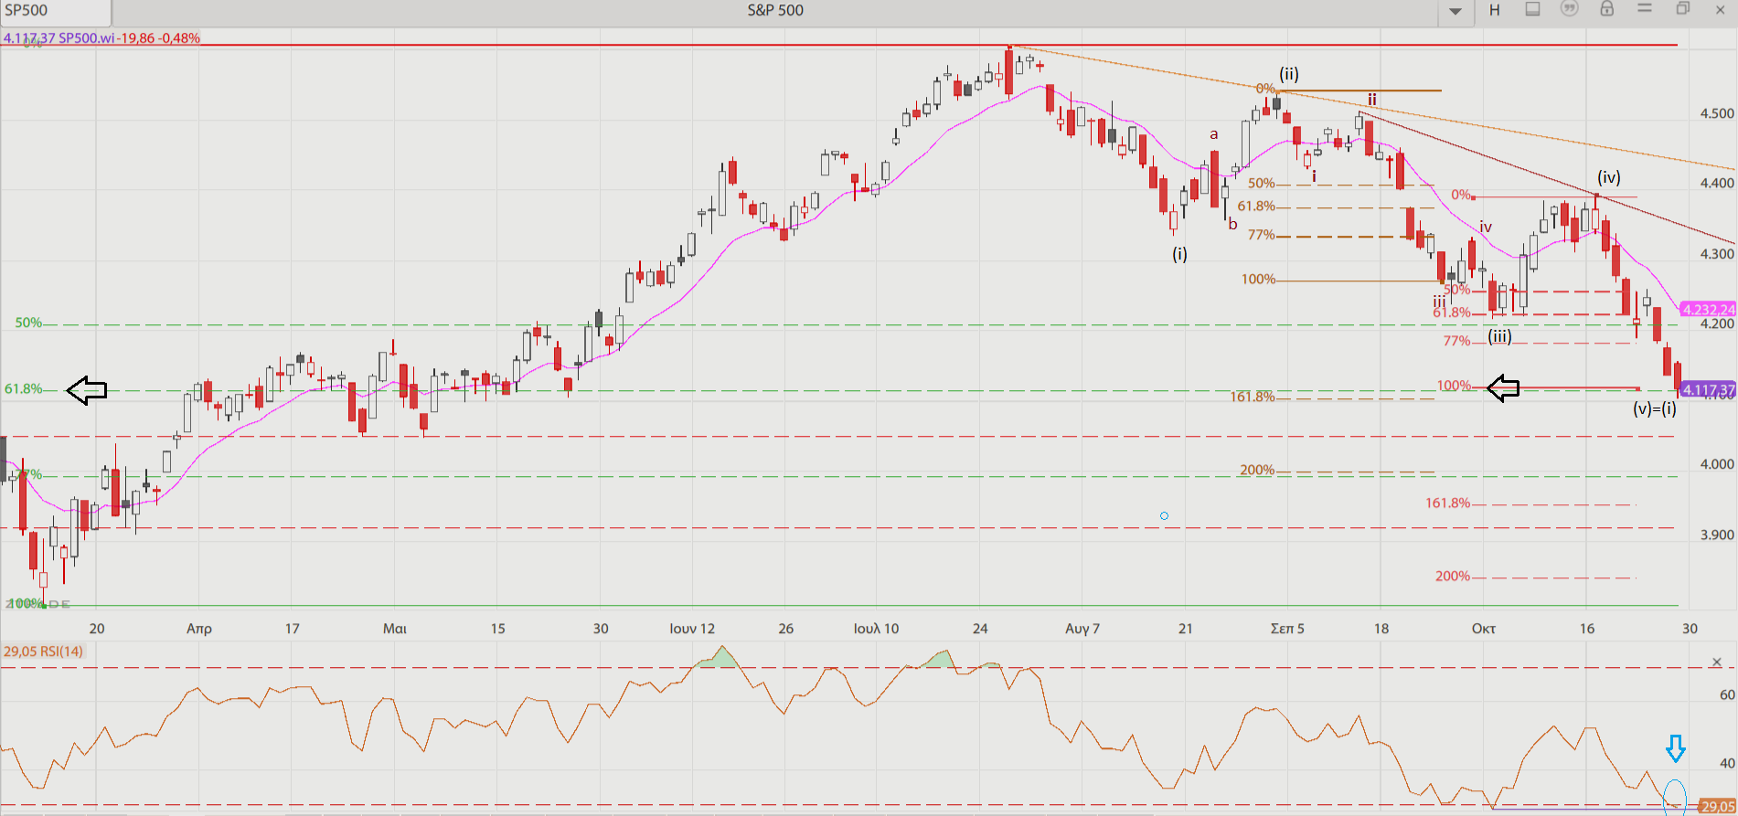Click the Οκτ date axis label
1738x816 pixels.
click(x=1484, y=628)
